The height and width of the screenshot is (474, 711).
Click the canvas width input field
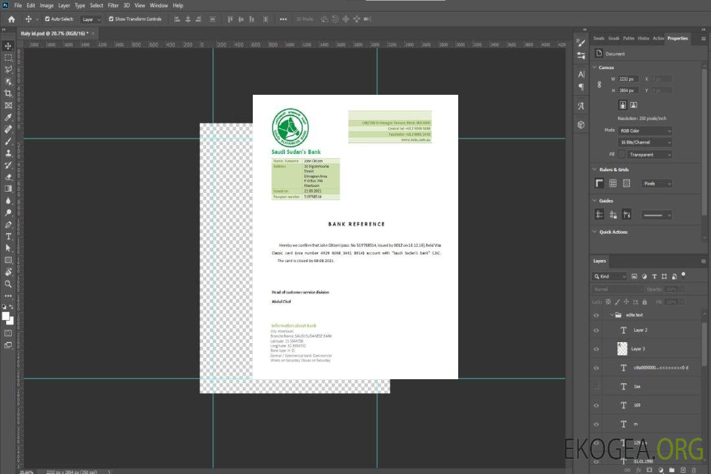pos(628,79)
